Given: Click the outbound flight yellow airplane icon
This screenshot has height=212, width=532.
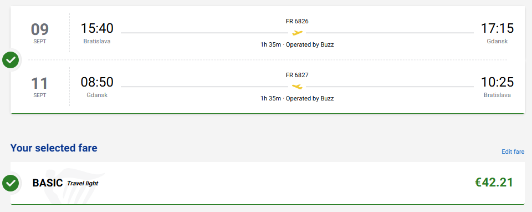Looking at the screenshot, I should [297, 33].
